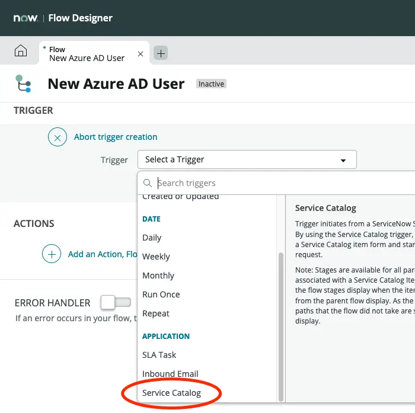Pick the Daily trigger option
415x413 pixels.
click(152, 238)
